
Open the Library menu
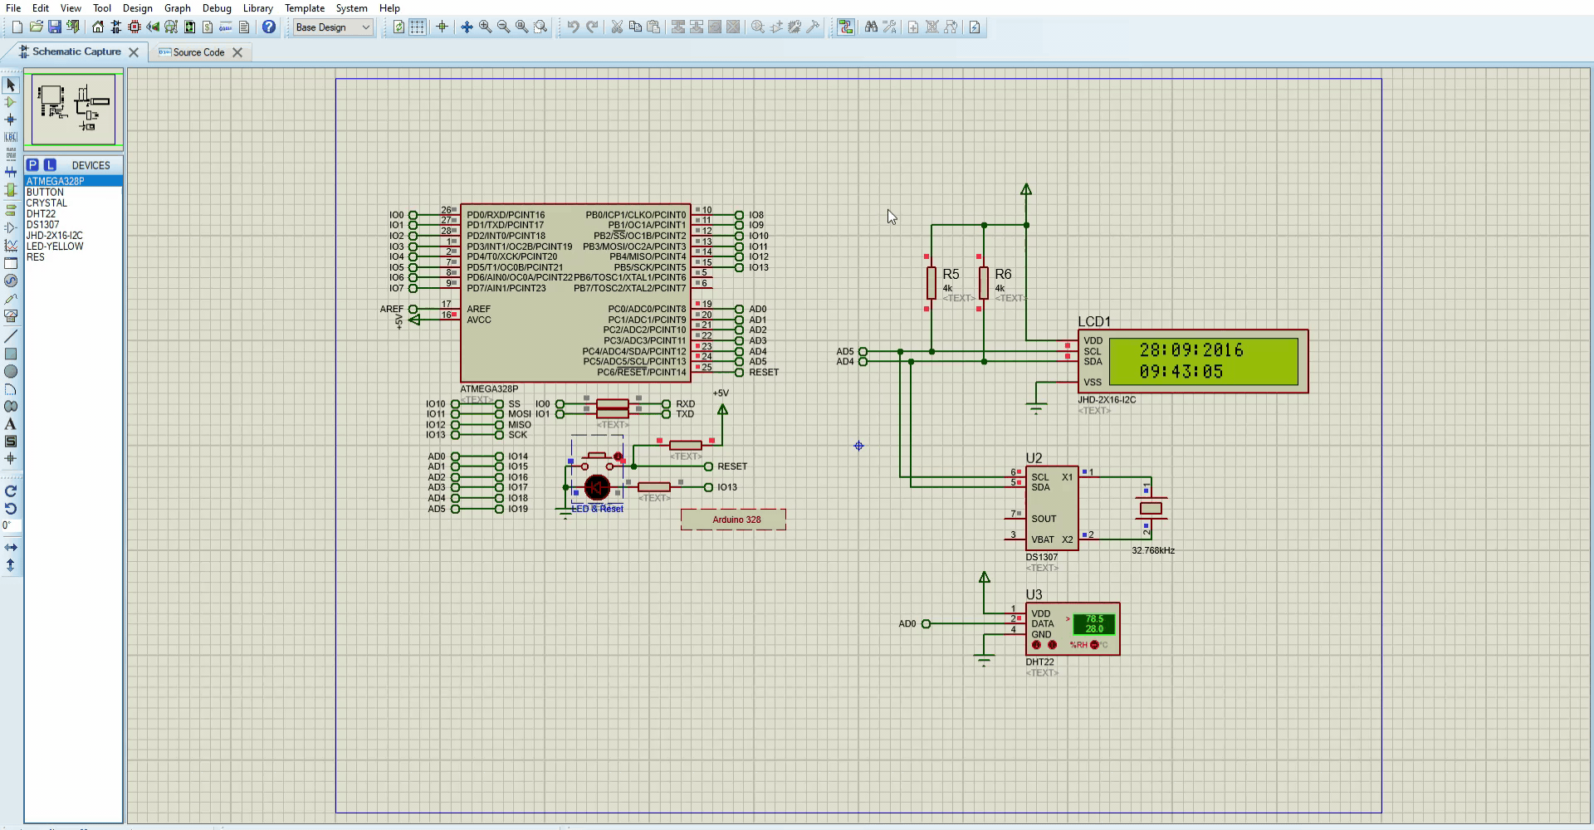(x=257, y=8)
